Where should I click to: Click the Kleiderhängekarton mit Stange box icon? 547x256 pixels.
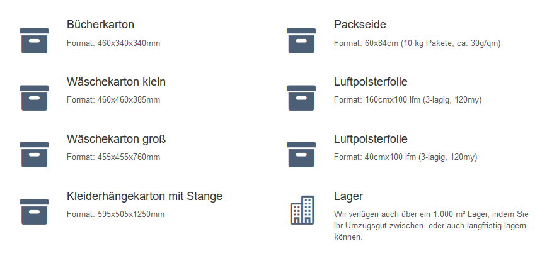34,212
